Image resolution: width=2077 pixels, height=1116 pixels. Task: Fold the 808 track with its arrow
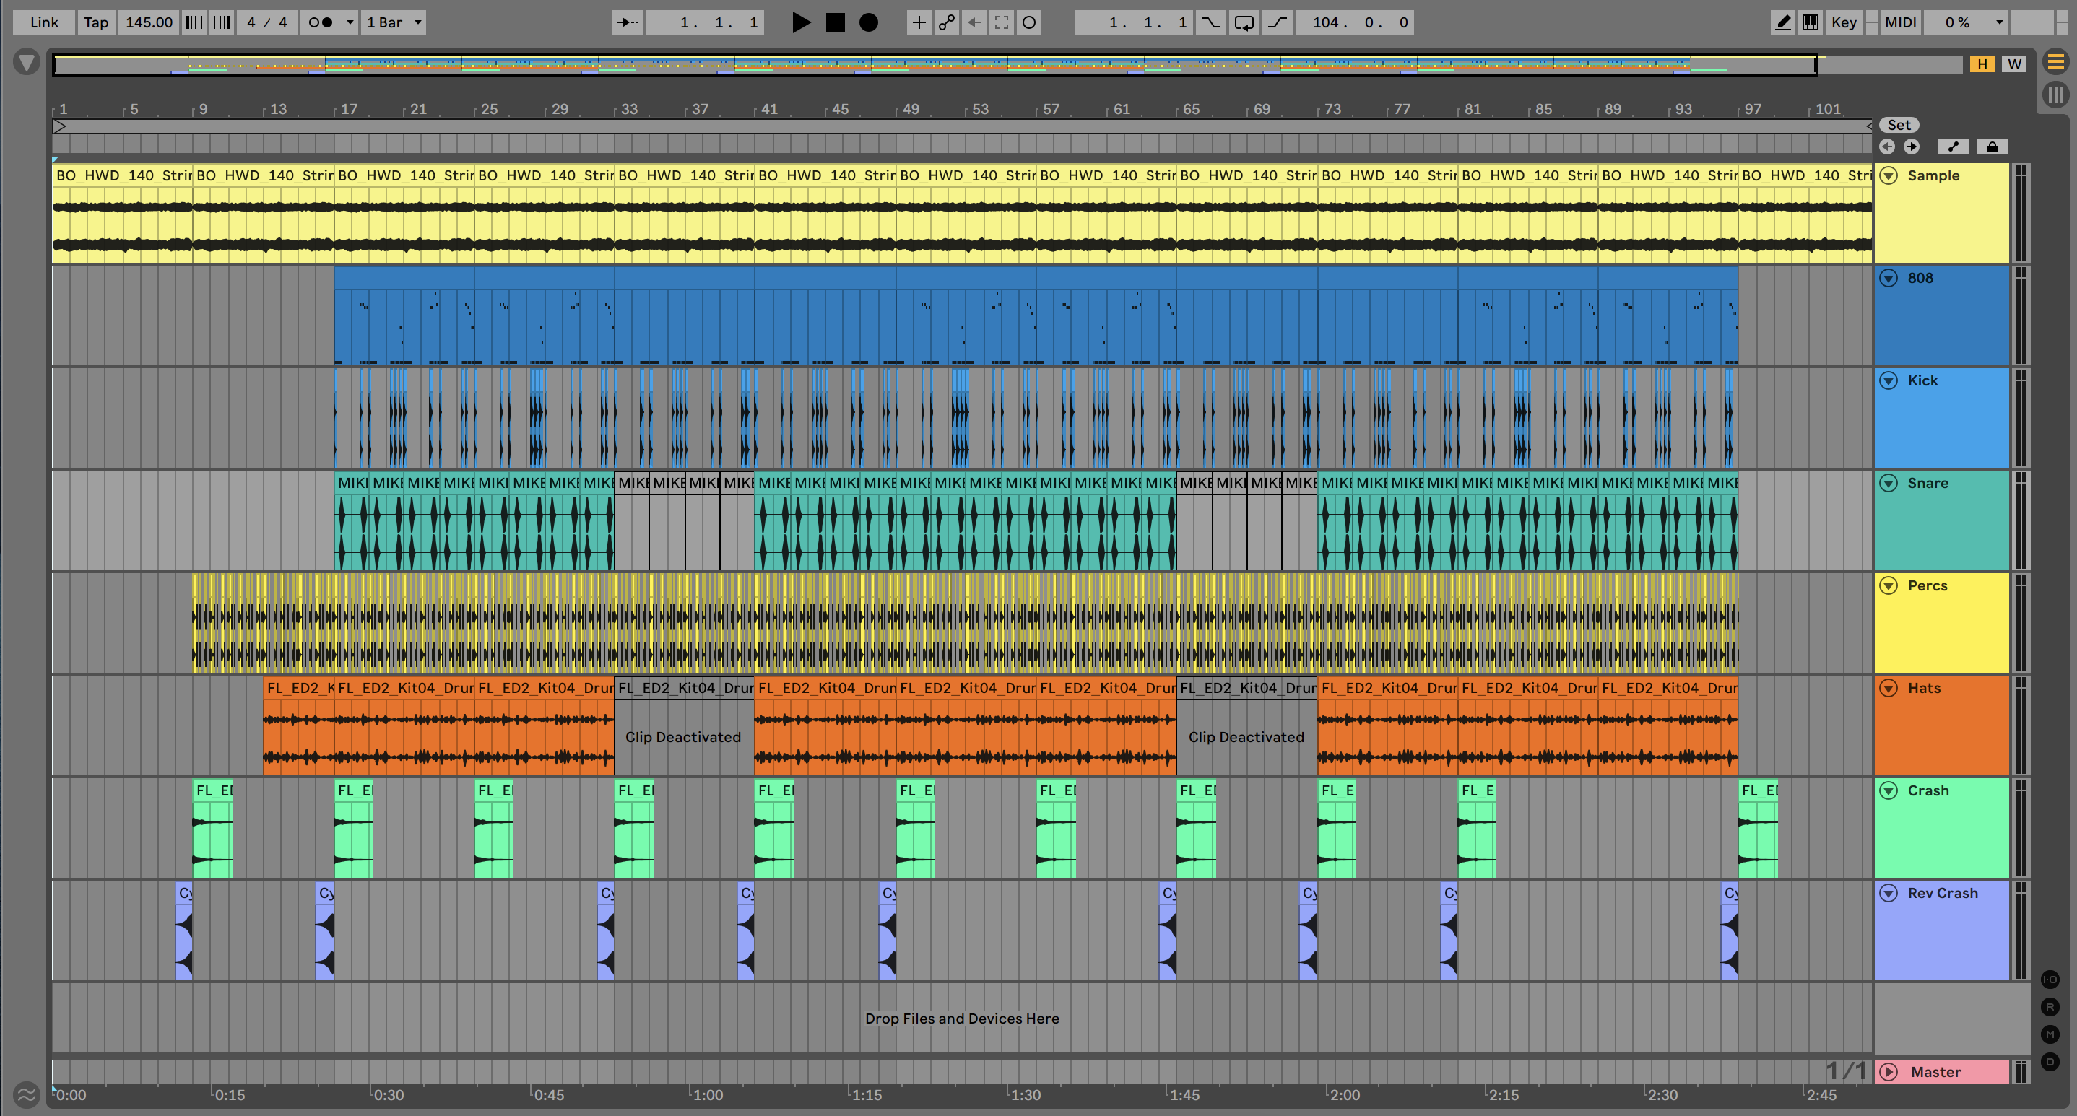1889,278
